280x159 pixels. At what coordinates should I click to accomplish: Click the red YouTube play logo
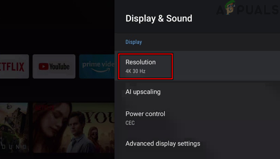click(x=43, y=67)
